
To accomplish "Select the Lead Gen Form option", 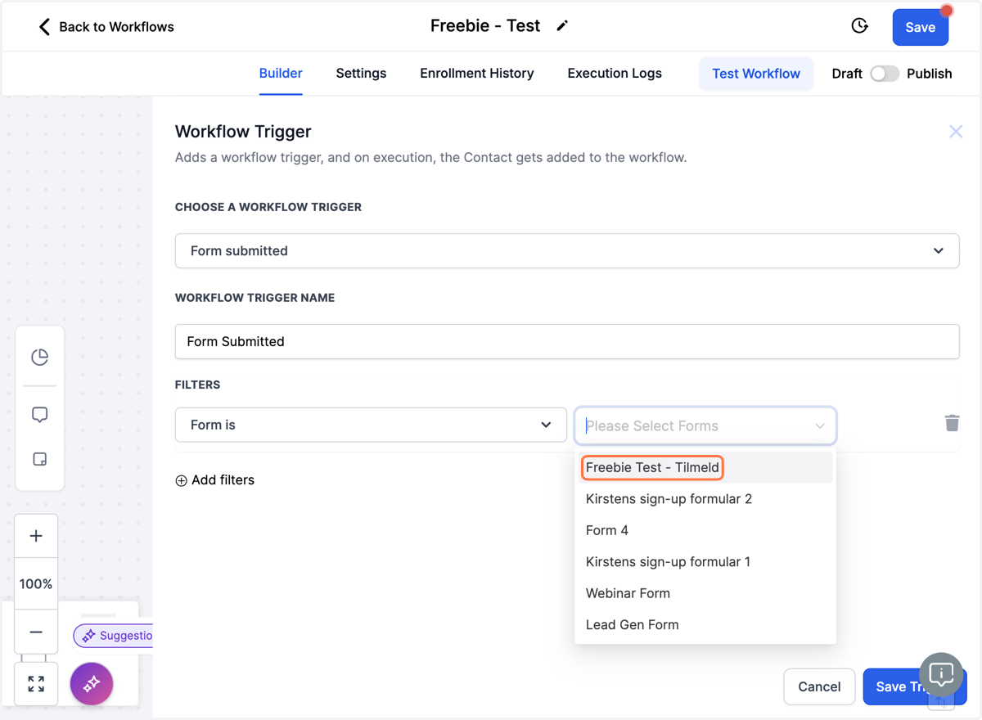I will click(x=705, y=625).
